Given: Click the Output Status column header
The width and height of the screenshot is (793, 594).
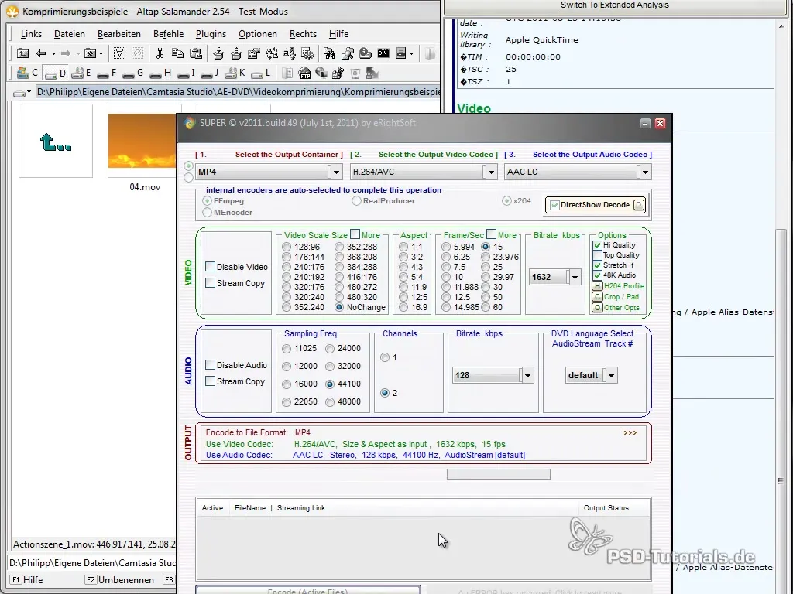Looking at the screenshot, I should (606, 508).
